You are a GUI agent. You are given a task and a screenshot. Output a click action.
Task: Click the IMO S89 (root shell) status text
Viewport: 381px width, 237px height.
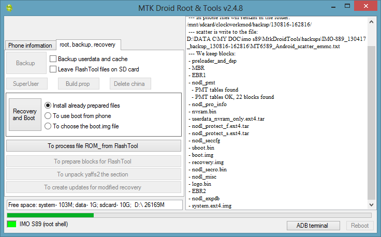click(43, 224)
